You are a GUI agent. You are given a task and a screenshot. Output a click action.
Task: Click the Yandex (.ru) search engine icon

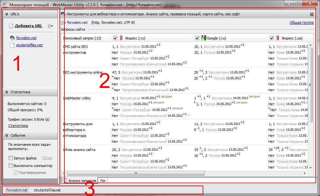[x=121, y=38]
